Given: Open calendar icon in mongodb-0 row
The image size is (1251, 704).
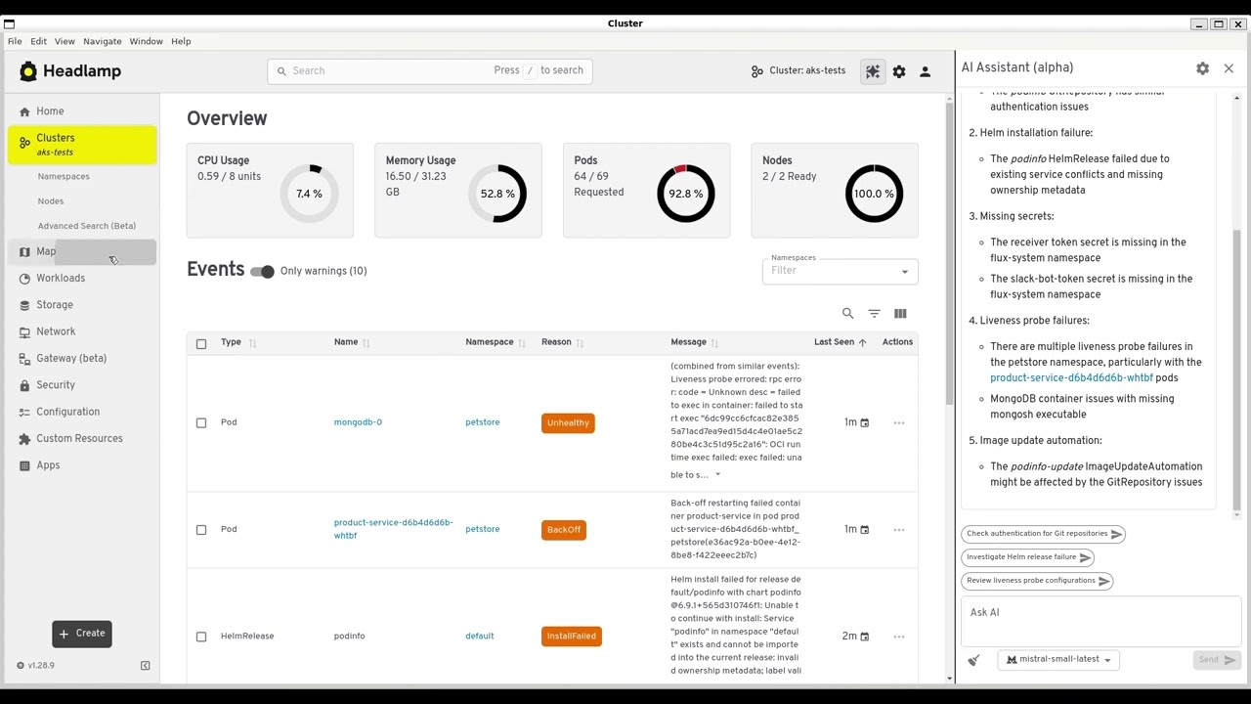Looking at the screenshot, I should click(864, 423).
